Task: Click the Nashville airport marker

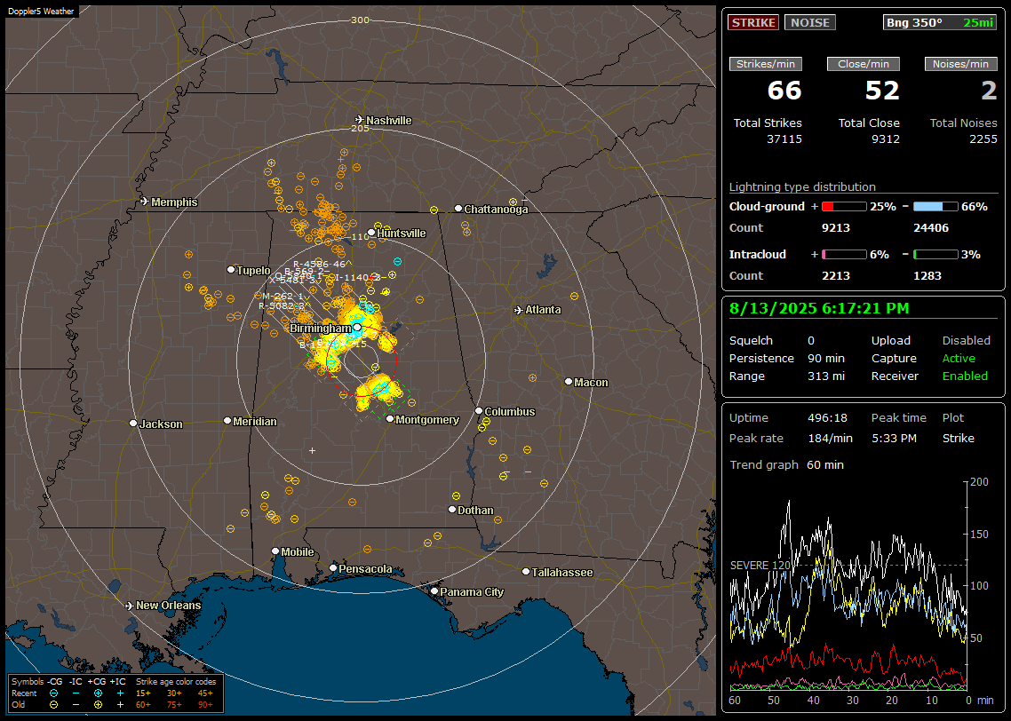Action: [359, 120]
